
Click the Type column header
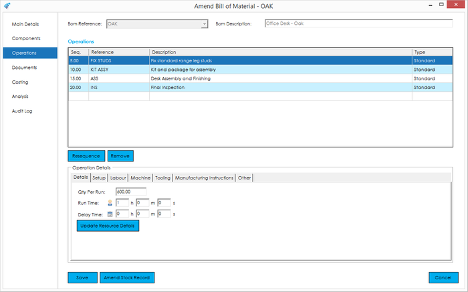[432, 52]
